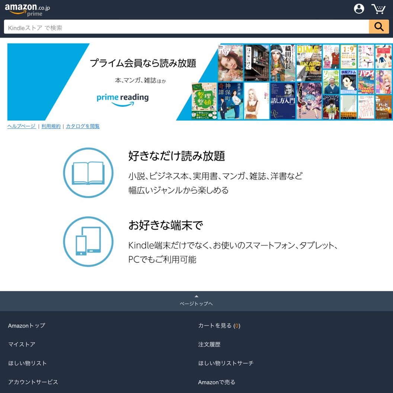
Task: Focus the Kindleストア search field
Action: pos(186,27)
